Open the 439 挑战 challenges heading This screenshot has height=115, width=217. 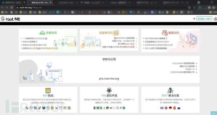48,95
